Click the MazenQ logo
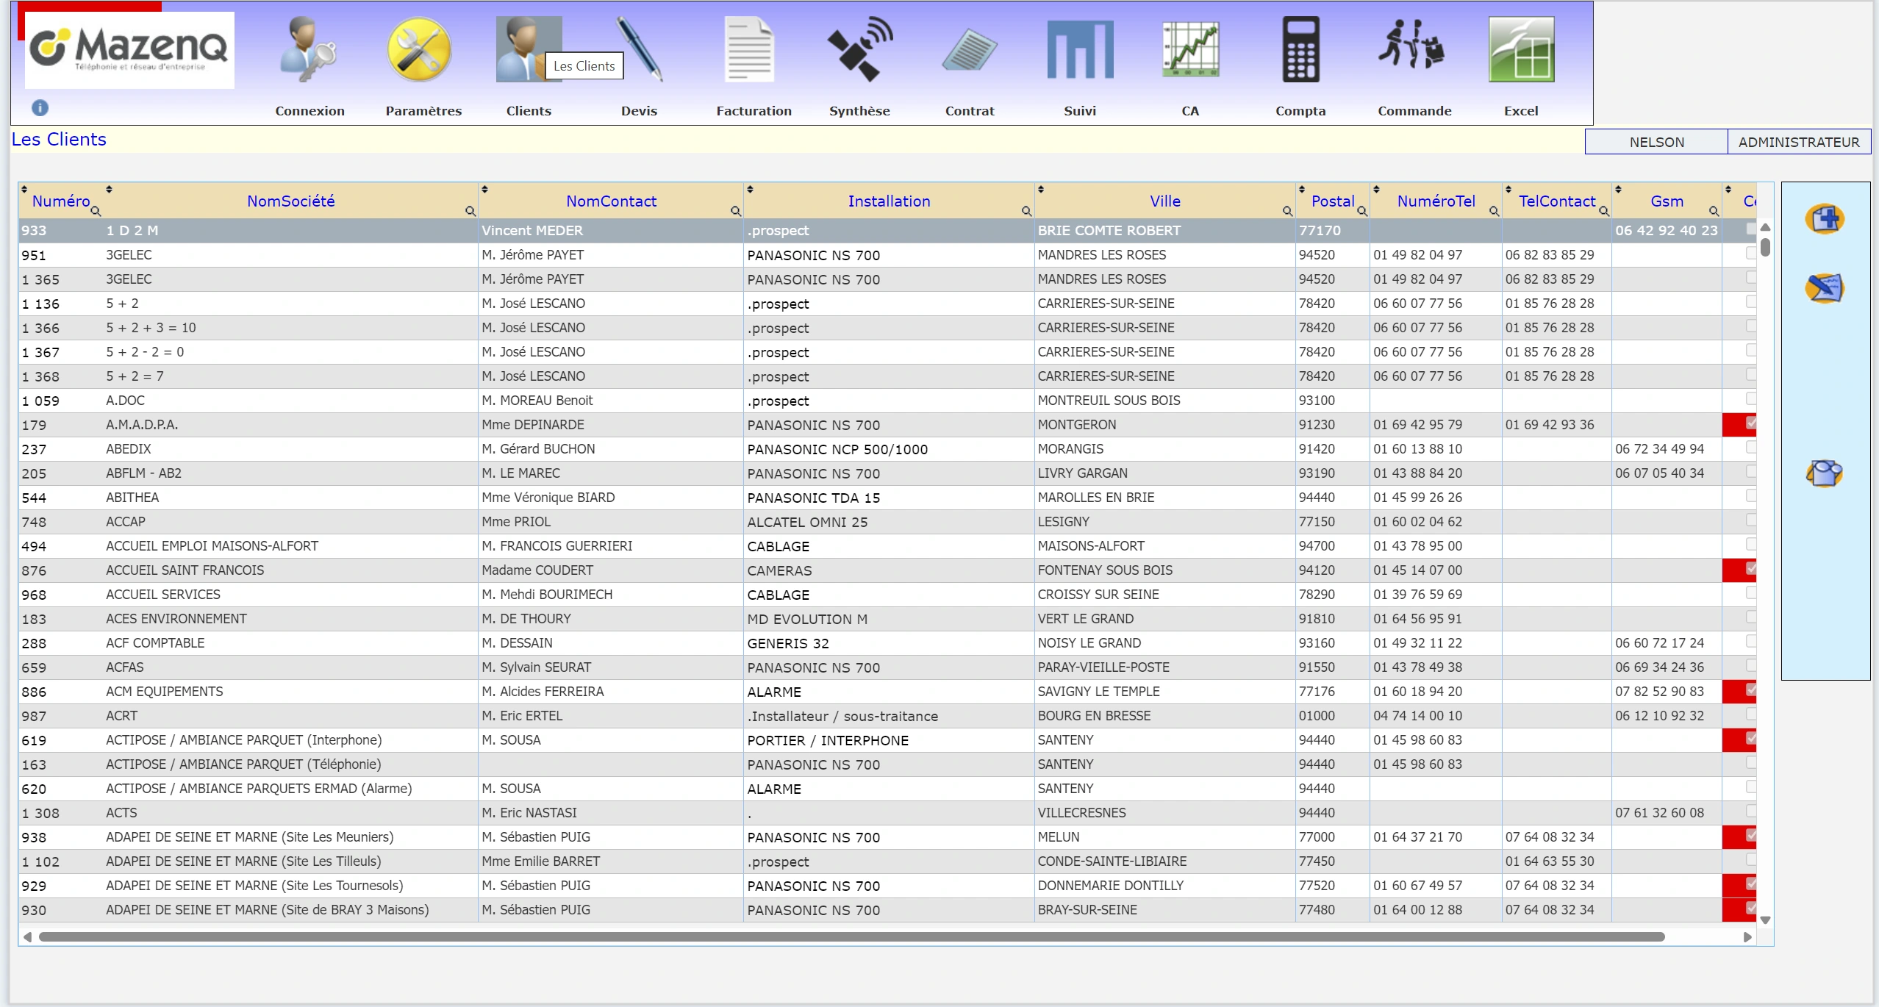The width and height of the screenshot is (1879, 1007). [129, 50]
